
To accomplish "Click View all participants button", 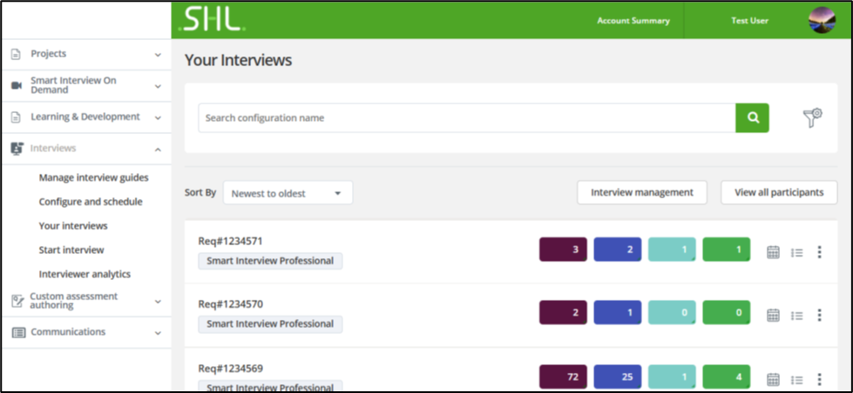I will click(778, 193).
